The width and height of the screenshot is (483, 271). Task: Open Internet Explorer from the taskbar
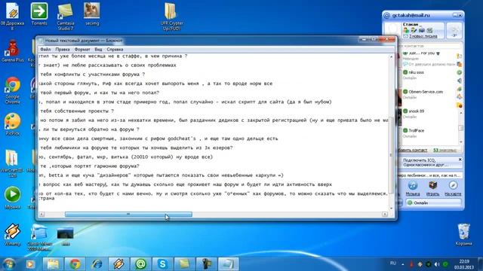pyautogui.click(x=97, y=264)
